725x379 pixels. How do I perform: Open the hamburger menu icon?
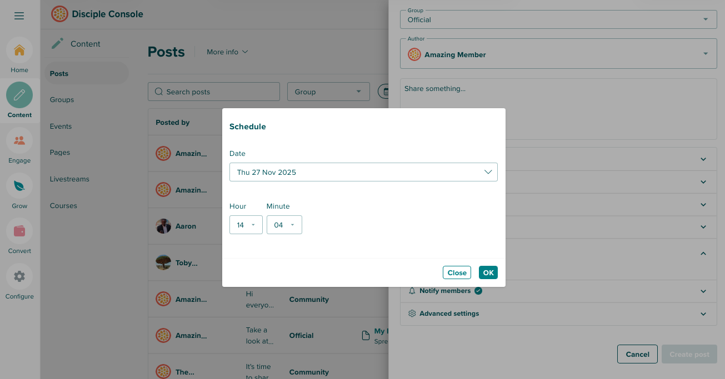click(19, 16)
